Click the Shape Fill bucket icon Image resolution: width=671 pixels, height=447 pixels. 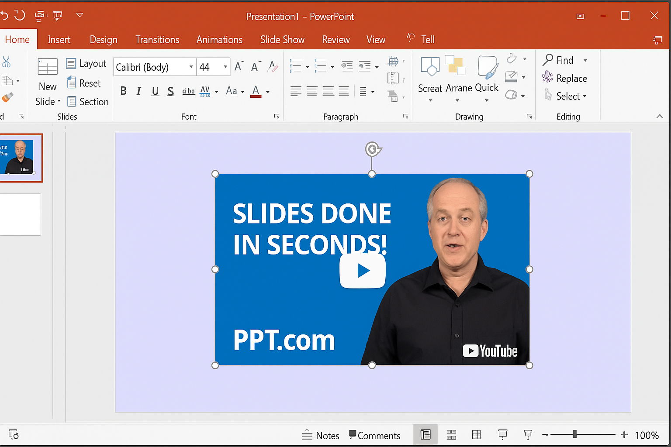(512, 58)
